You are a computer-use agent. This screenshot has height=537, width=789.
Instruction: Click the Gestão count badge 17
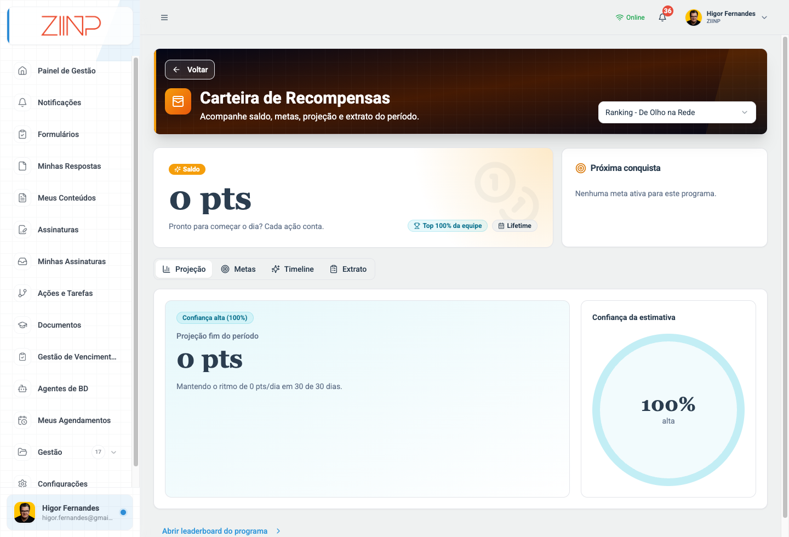[x=98, y=452]
